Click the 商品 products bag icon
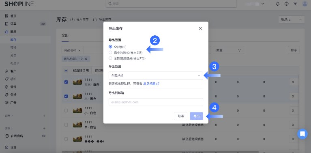 (7, 32)
